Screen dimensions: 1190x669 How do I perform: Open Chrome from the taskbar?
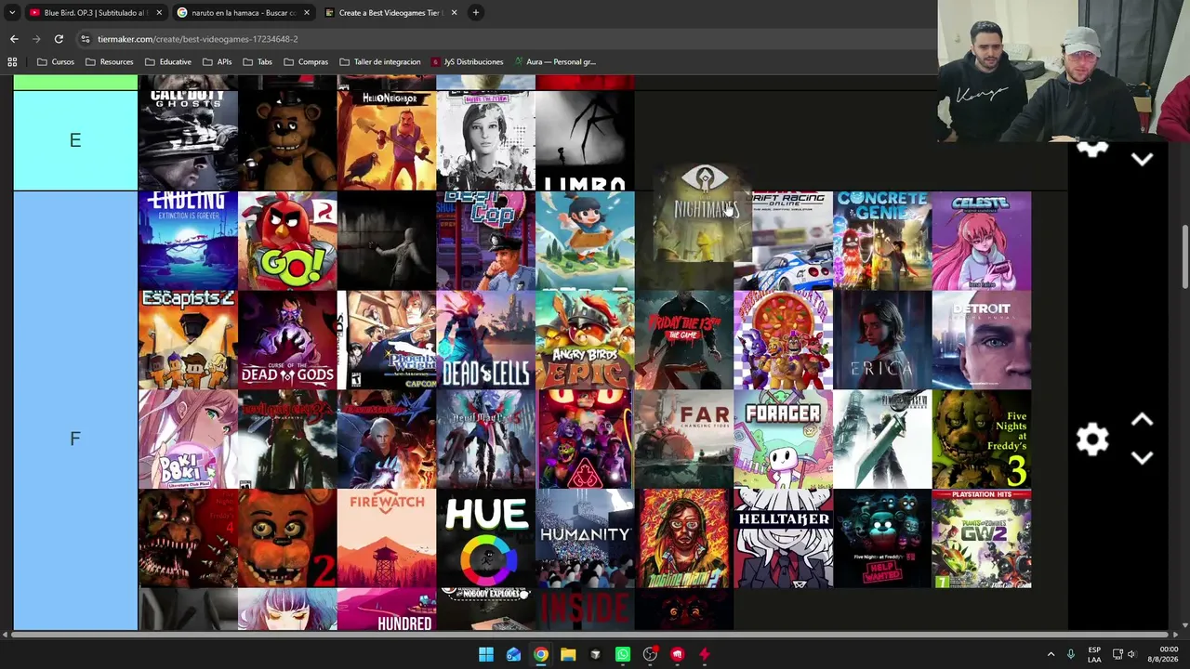540,654
